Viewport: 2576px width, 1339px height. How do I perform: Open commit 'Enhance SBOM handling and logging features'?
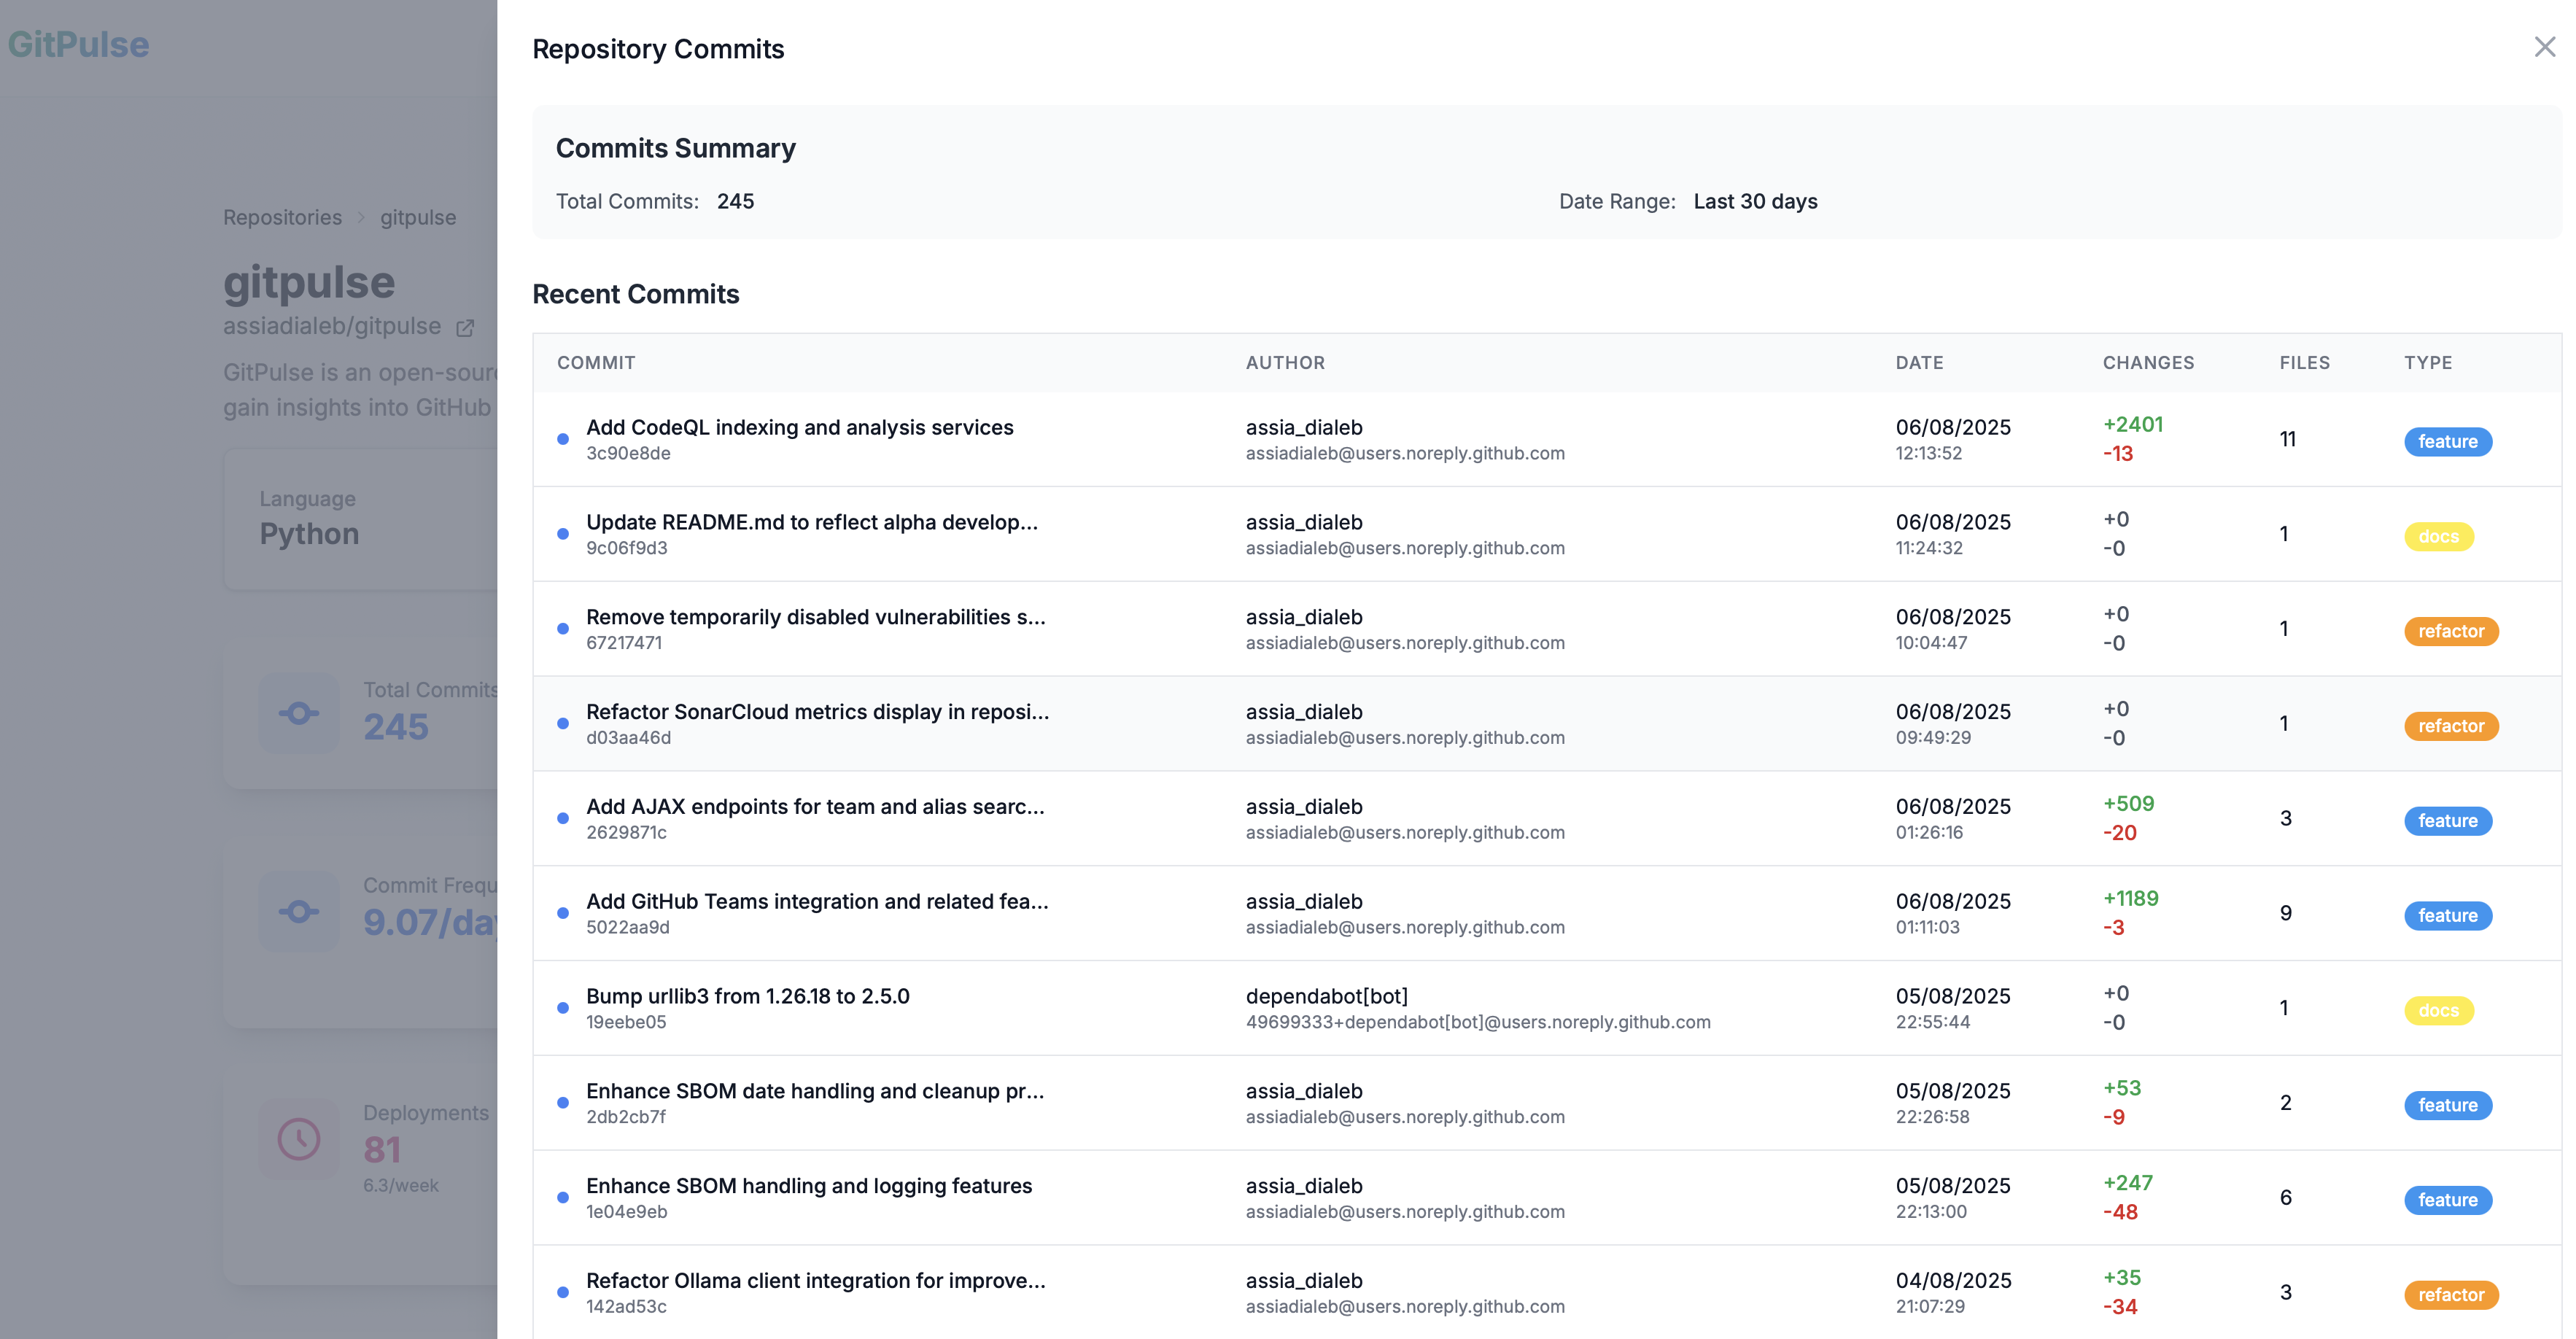(x=809, y=1186)
